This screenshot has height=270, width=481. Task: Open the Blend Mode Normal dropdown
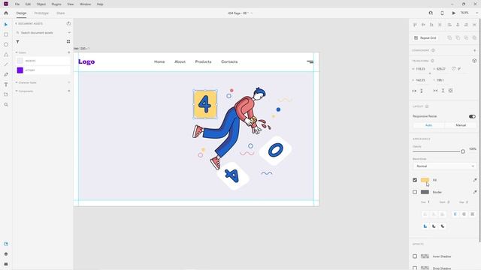point(444,166)
